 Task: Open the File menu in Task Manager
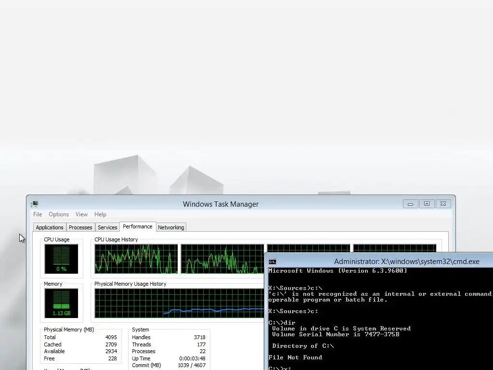pyautogui.click(x=38, y=214)
